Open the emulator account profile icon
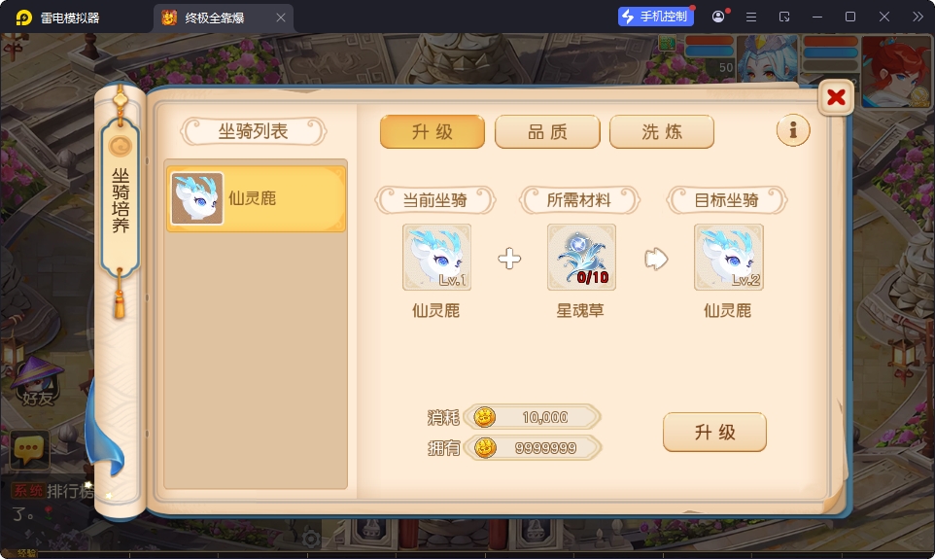The width and height of the screenshot is (935, 559). (718, 17)
